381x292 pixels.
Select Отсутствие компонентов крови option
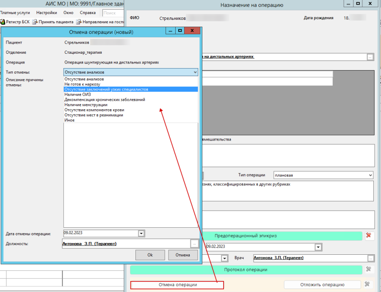(131, 110)
